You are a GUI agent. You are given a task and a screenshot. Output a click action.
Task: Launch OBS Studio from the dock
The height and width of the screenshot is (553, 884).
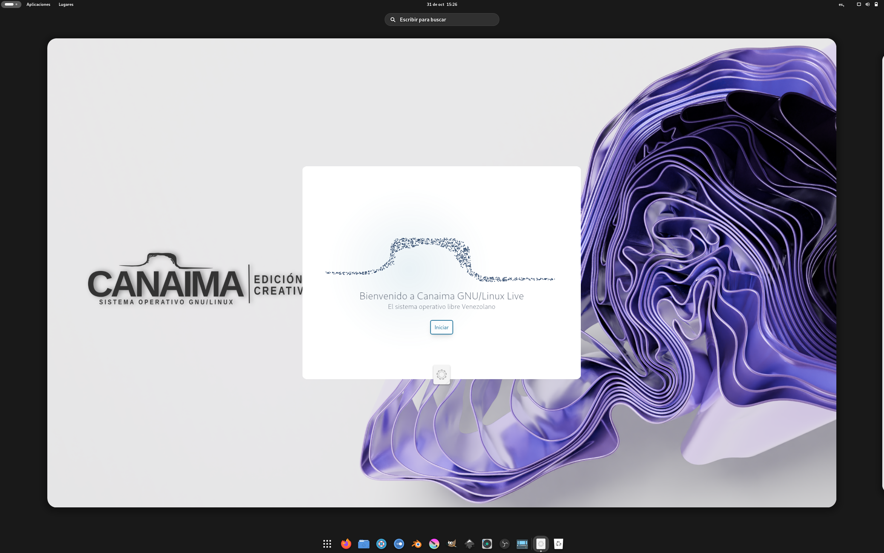click(505, 543)
